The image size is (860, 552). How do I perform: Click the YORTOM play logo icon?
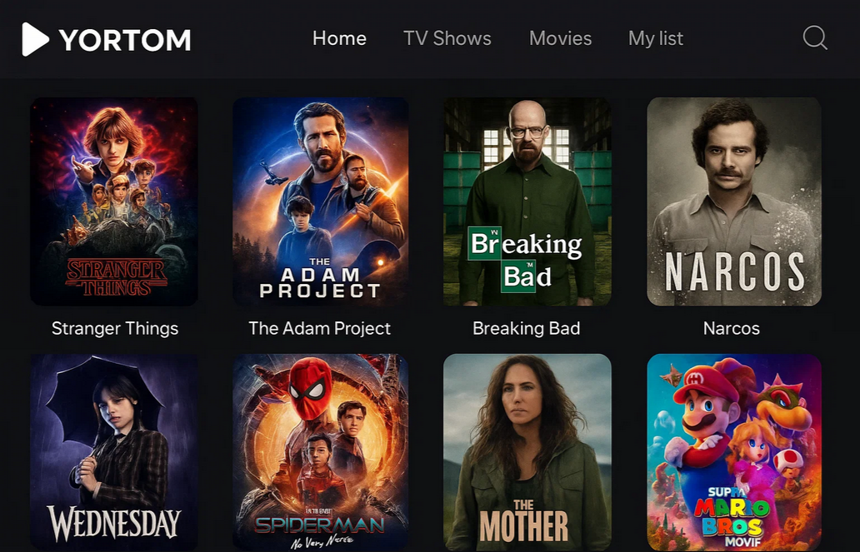35,39
